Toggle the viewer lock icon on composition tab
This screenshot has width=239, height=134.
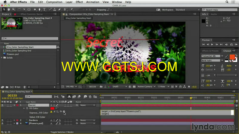[66, 14]
